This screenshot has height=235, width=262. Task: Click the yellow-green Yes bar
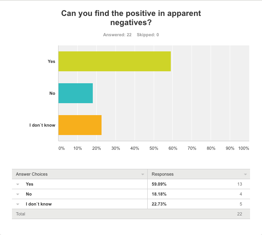[114, 61]
